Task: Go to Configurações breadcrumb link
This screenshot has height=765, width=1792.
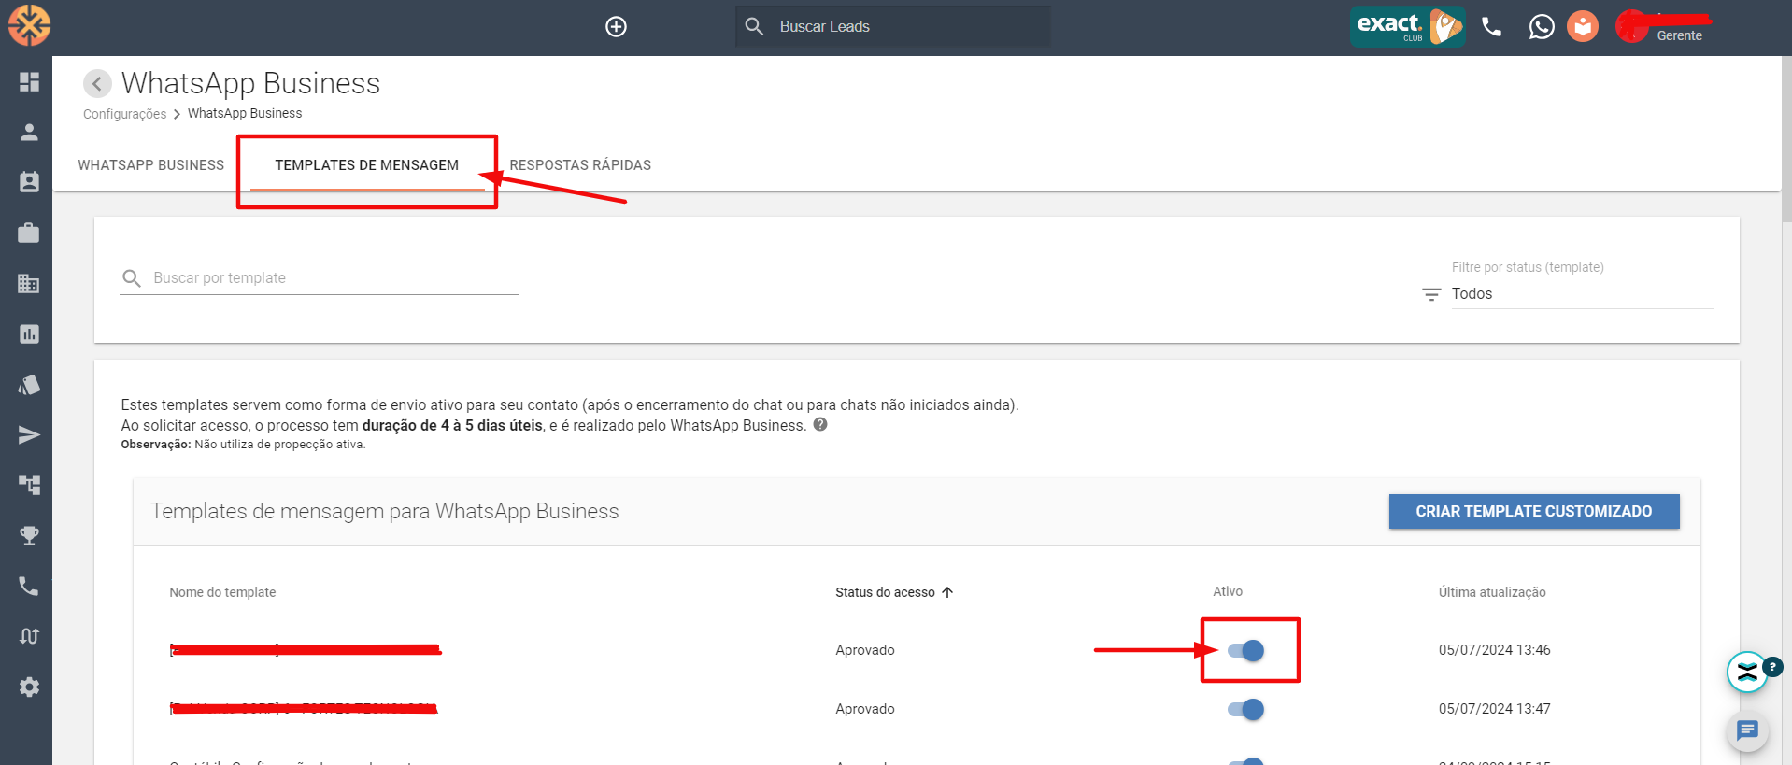Action: (124, 114)
